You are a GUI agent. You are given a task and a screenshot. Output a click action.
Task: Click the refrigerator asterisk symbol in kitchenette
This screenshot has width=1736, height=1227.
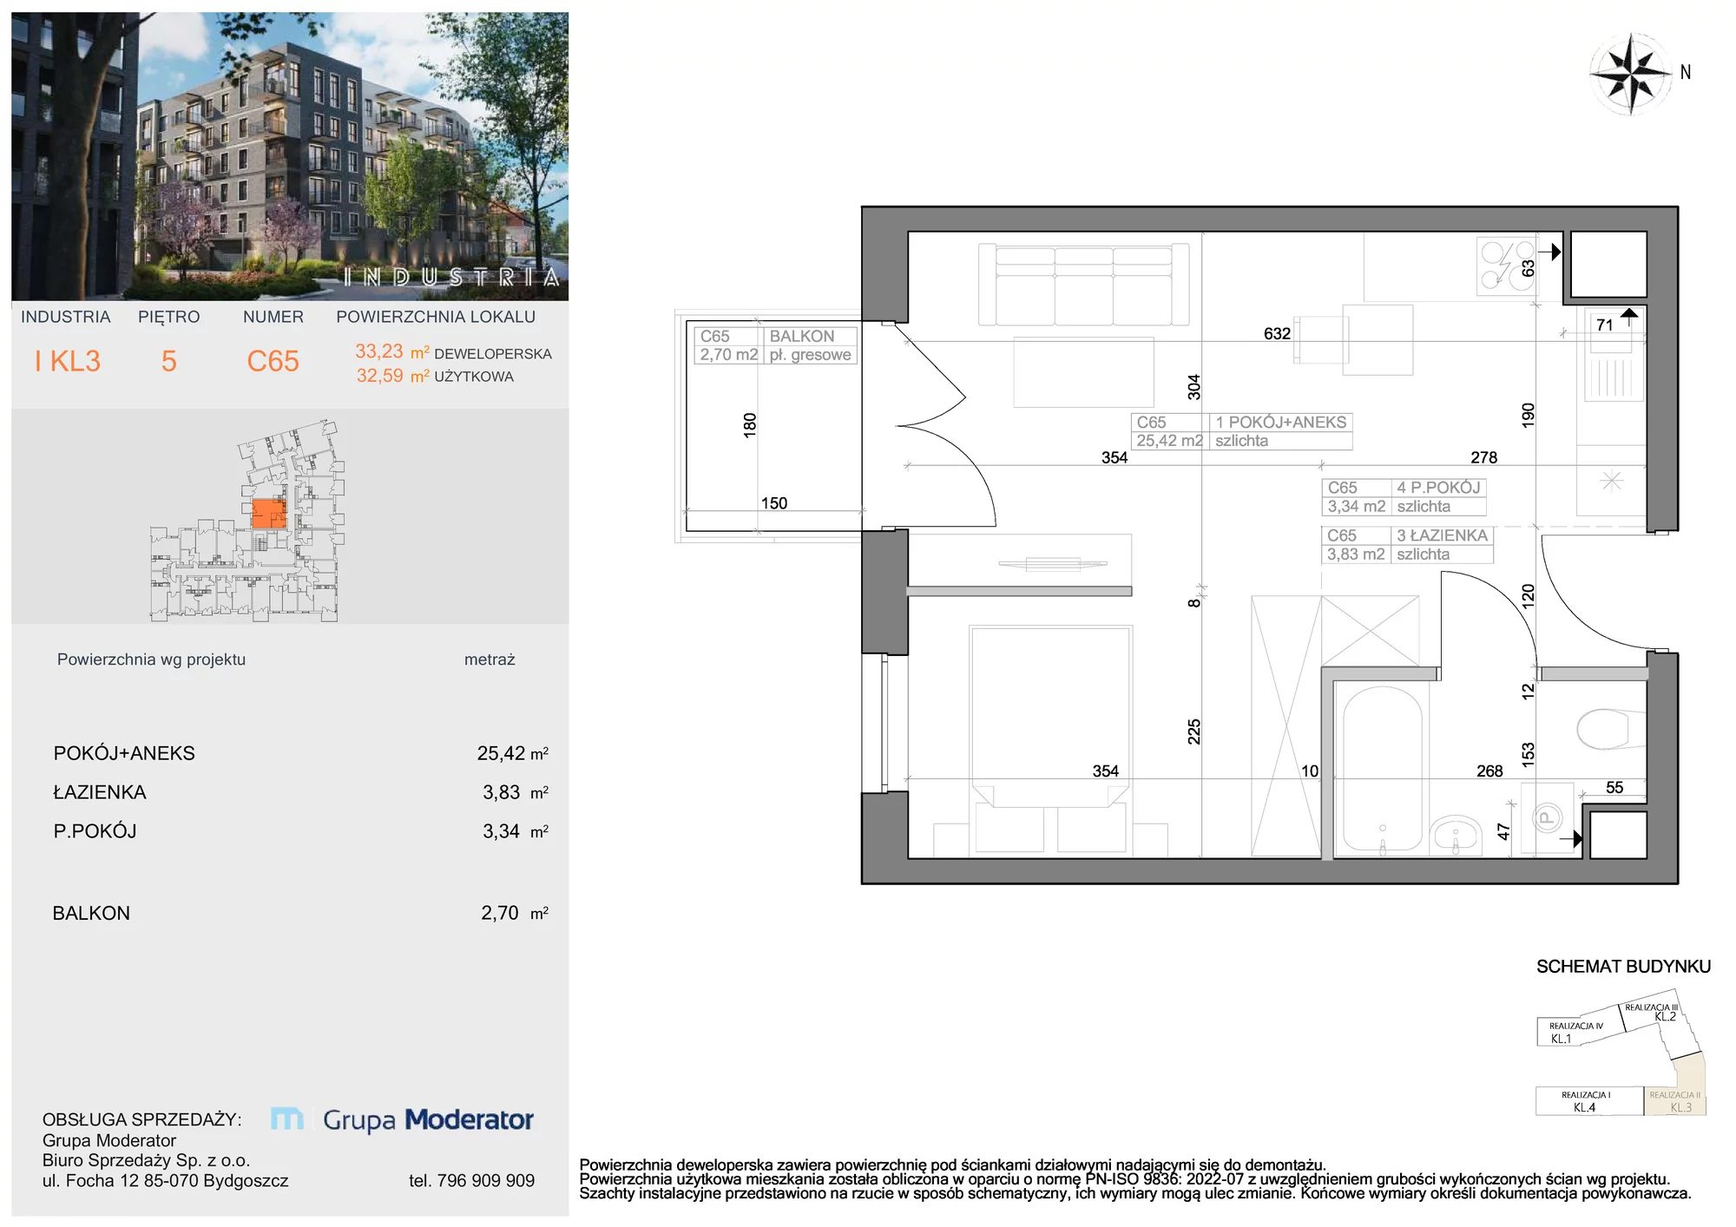click(x=1612, y=480)
